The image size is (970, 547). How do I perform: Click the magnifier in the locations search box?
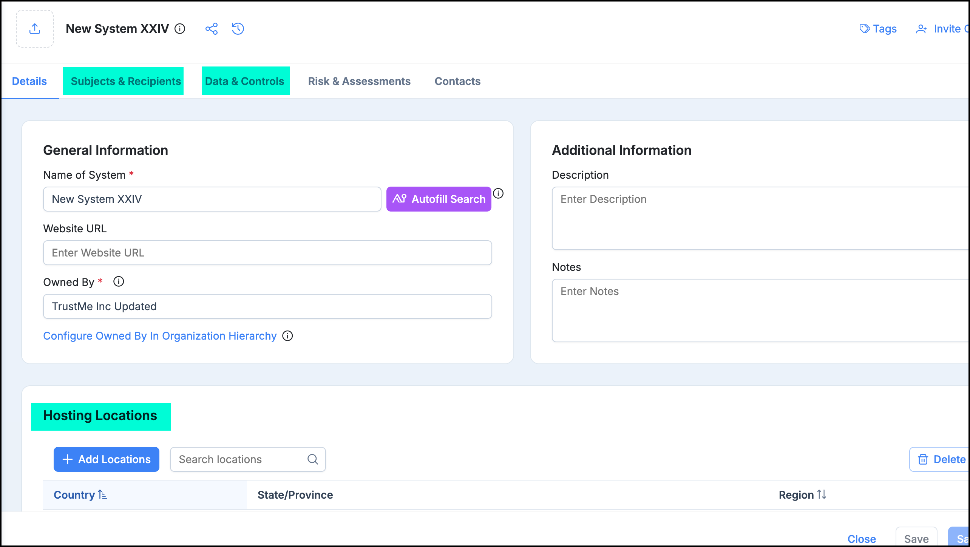312,459
